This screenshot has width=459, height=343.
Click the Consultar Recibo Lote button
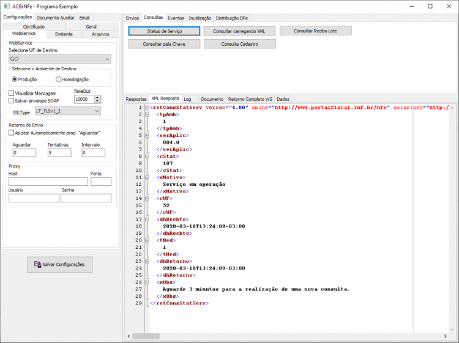(x=316, y=31)
